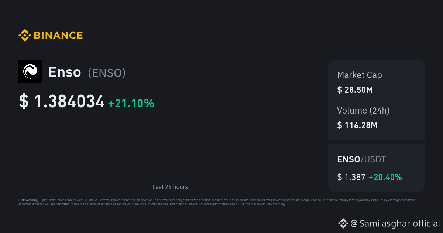Click the Binance diamond logo icon
The width and height of the screenshot is (443, 233).
click(x=25, y=36)
